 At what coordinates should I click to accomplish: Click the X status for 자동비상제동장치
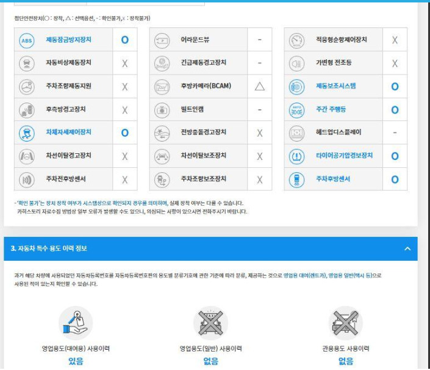coord(125,63)
